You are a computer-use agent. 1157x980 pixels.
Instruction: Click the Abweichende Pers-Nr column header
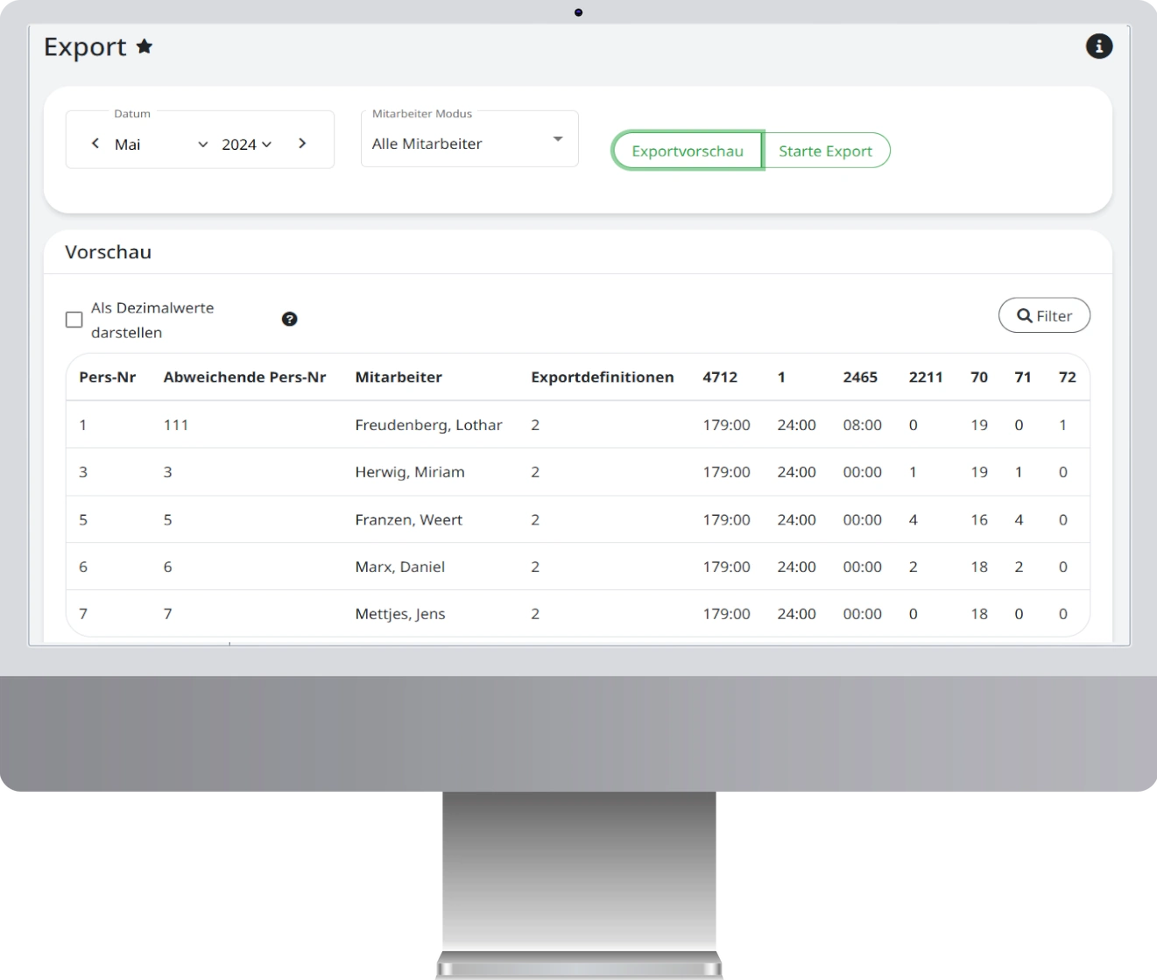click(x=244, y=377)
